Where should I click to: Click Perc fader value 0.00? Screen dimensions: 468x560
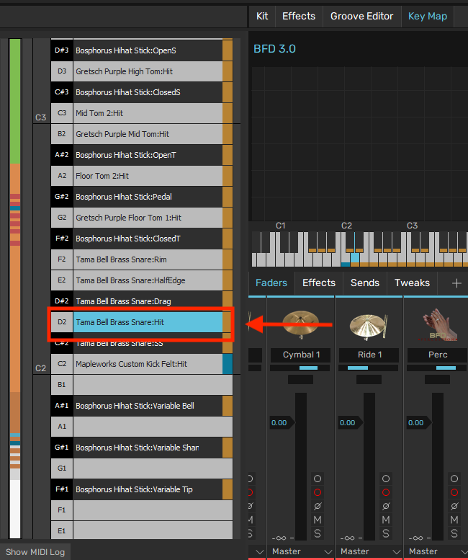[416, 423]
